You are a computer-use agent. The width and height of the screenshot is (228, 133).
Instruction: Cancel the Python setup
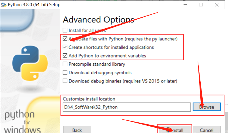[207, 130]
